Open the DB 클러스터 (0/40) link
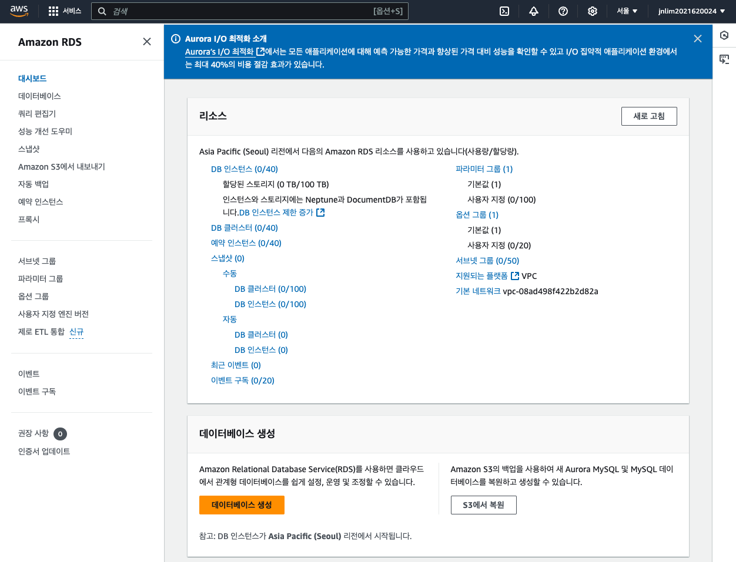Image resolution: width=736 pixels, height=562 pixels. coord(245,228)
